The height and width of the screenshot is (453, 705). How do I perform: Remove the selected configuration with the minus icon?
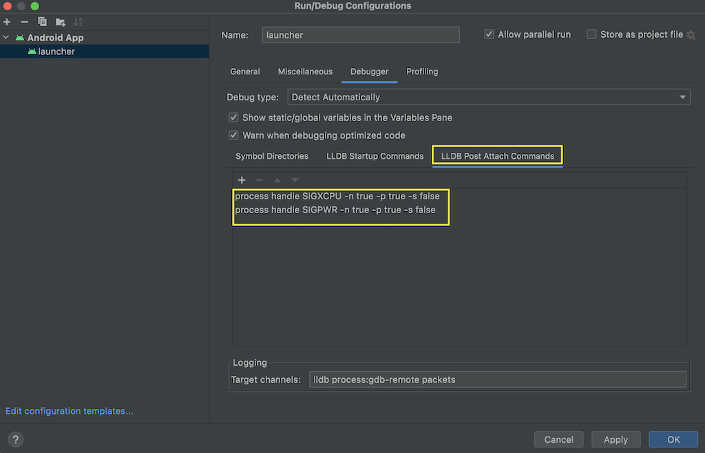click(x=24, y=21)
